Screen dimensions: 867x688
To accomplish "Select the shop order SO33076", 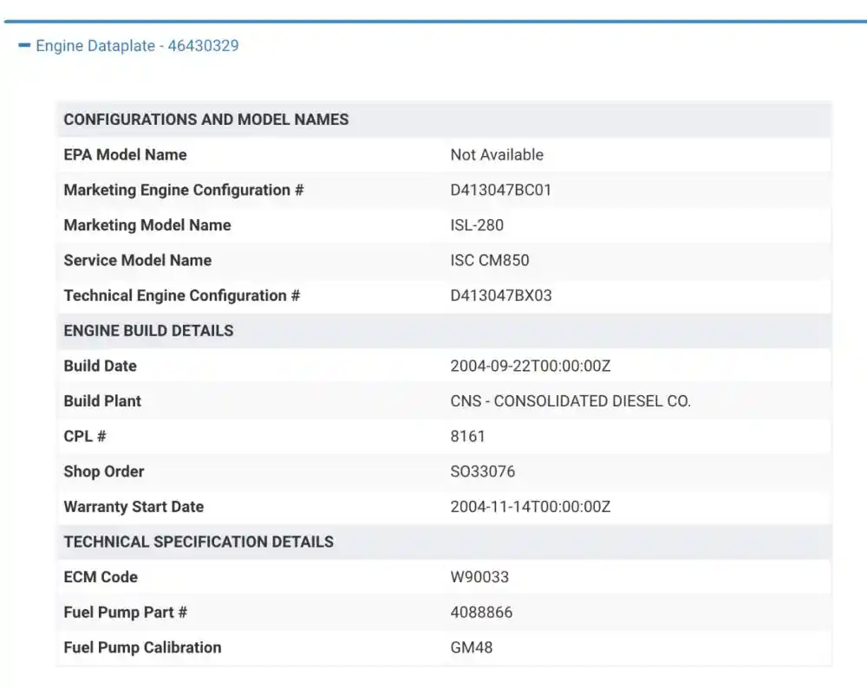I will [x=482, y=471].
